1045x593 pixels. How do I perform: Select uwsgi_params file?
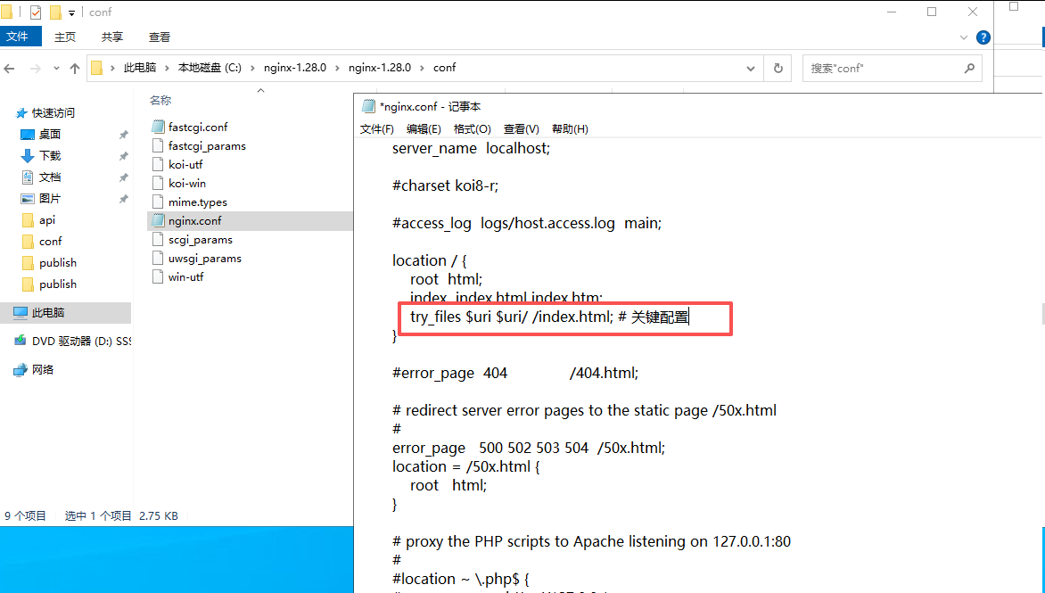click(204, 259)
